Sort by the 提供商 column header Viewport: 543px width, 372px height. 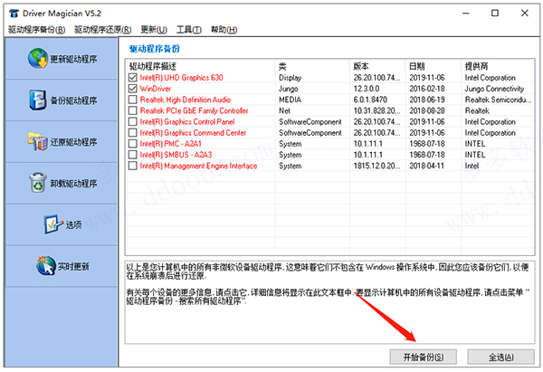click(498, 66)
